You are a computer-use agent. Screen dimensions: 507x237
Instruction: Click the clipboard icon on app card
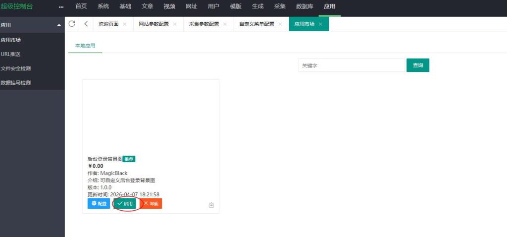click(211, 205)
